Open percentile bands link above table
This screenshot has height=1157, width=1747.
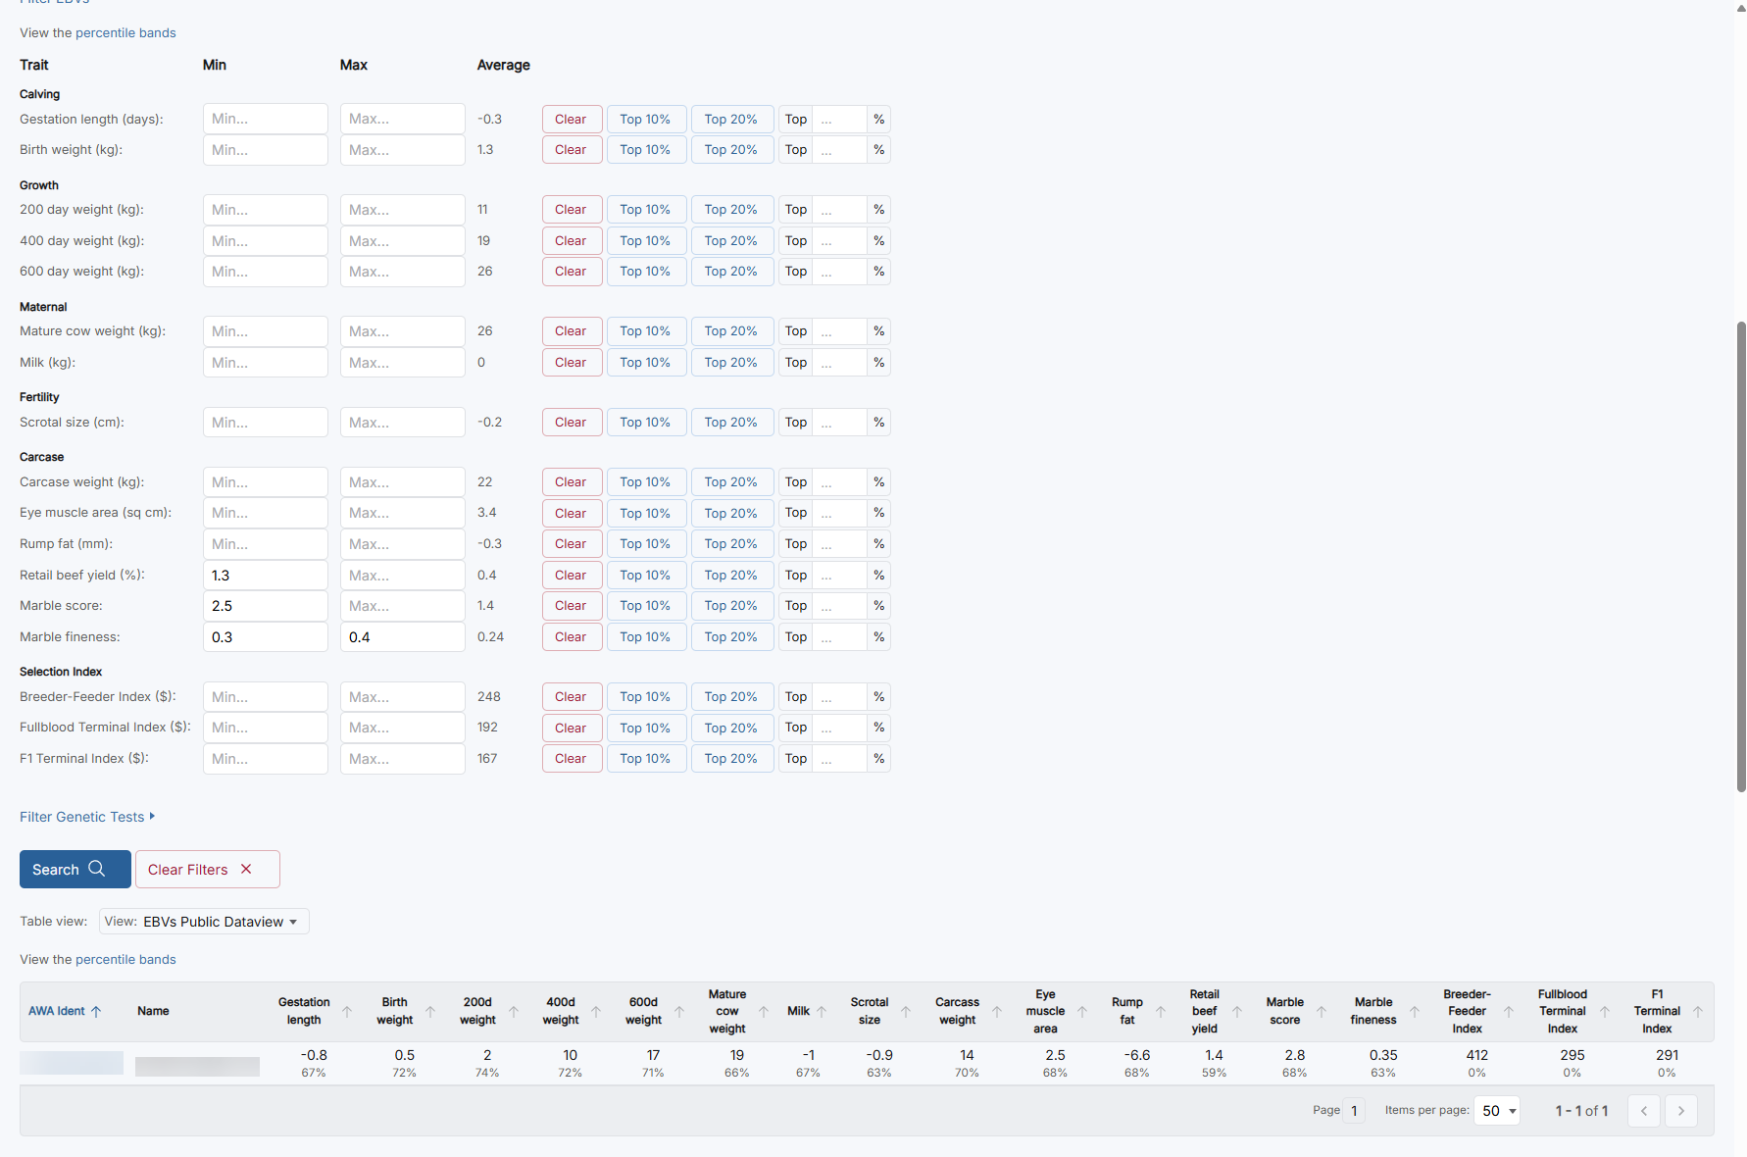125,960
